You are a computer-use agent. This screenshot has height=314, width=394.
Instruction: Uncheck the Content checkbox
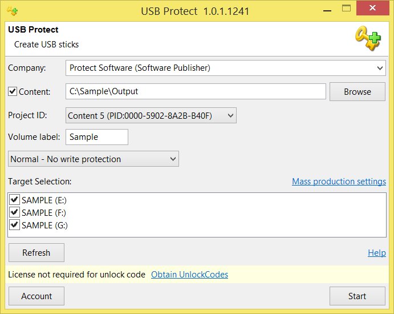(x=13, y=91)
